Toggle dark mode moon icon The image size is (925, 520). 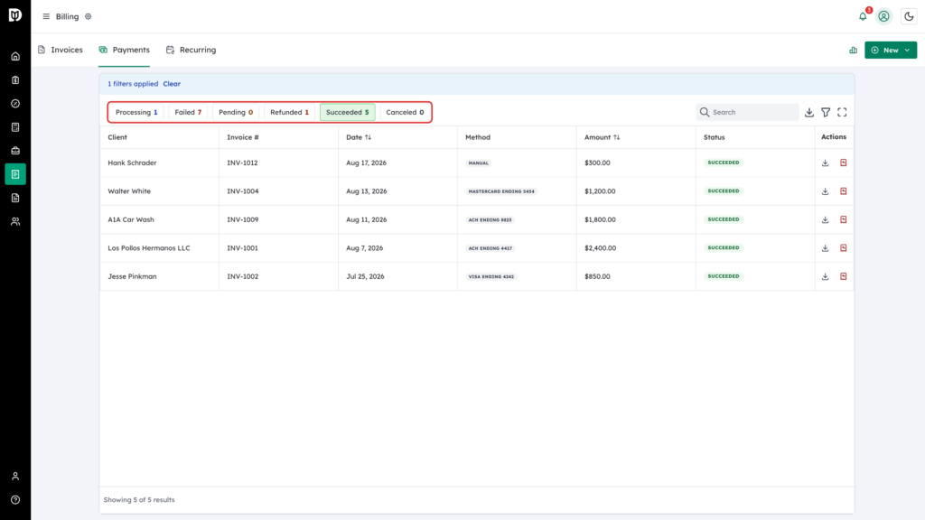click(x=909, y=16)
